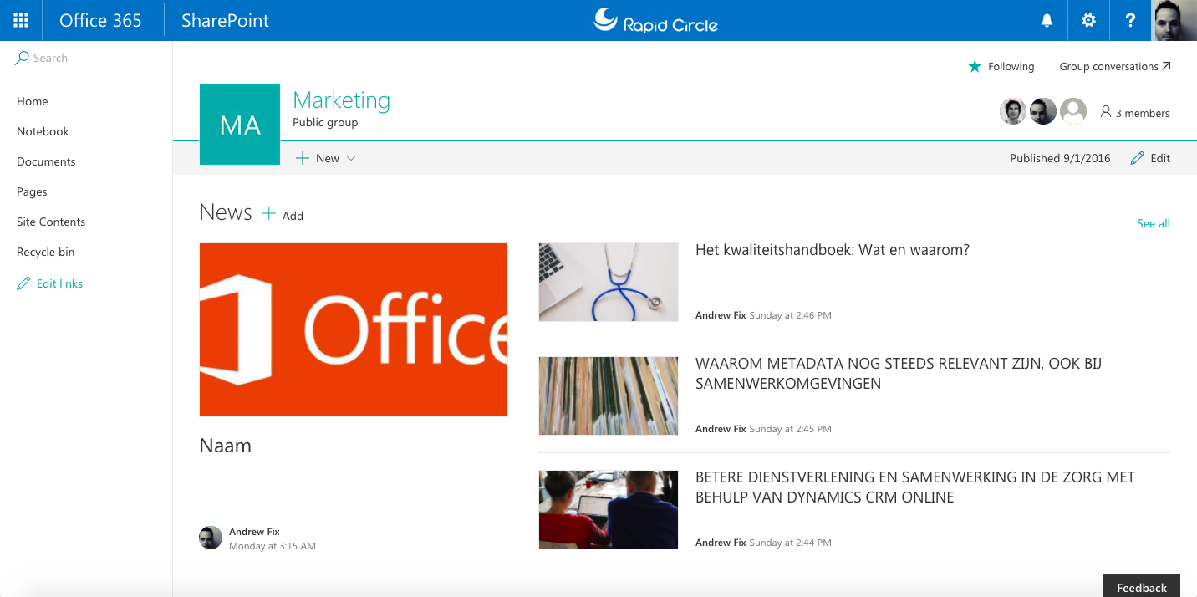1197x597 pixels.
Task: Open the stethoscope article thumbnail
Action: coord(609,283)
